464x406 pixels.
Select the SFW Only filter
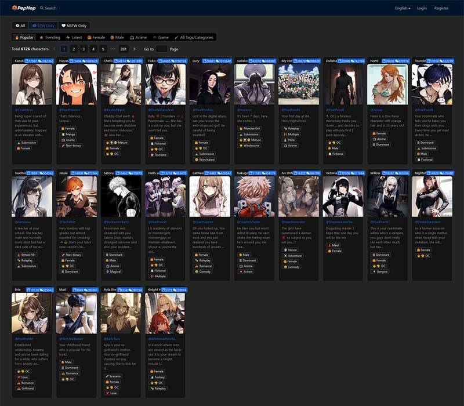(43, 26)
